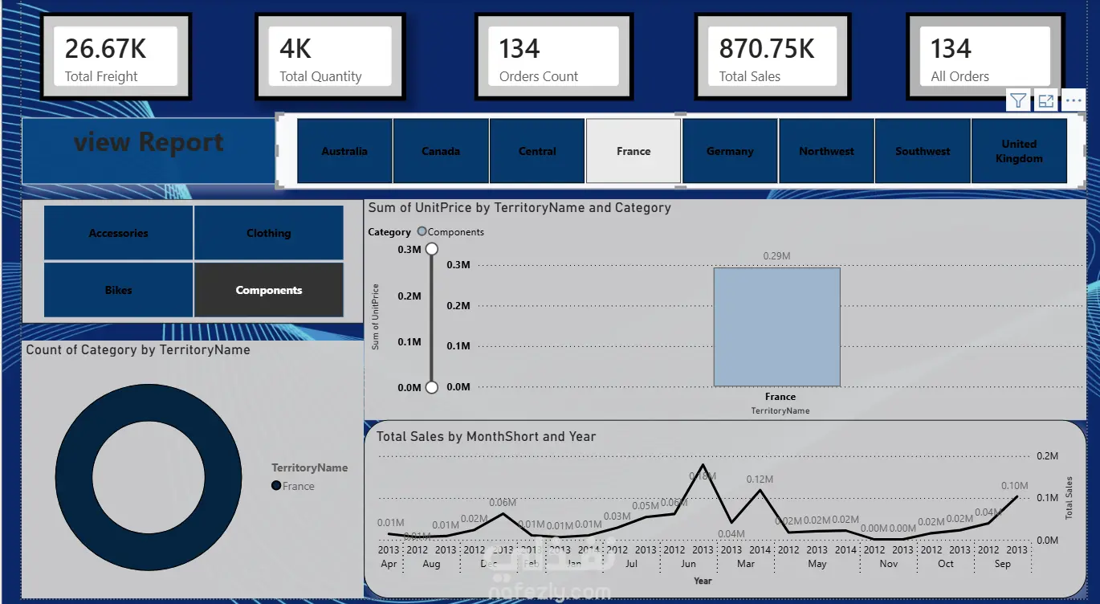1100x604 pixels.
Task: Click the TerritoryName axis title under the bar
Action: tap(780, 410)
